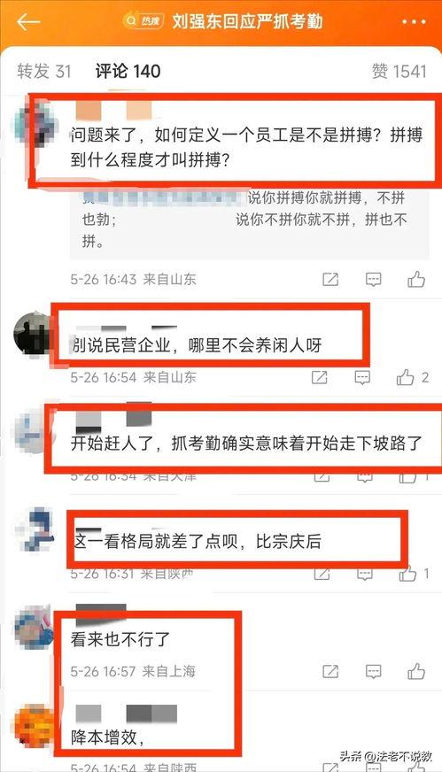Like the 16:57 Shanghai comment
This screenshot has height=772, width=442.
tap(416, 671)
